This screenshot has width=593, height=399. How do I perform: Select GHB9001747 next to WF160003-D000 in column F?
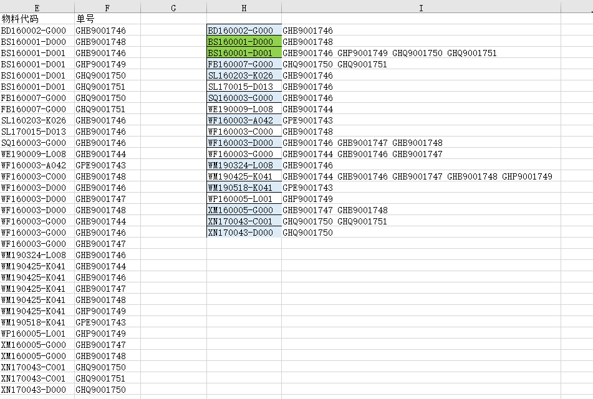[107, 198]
